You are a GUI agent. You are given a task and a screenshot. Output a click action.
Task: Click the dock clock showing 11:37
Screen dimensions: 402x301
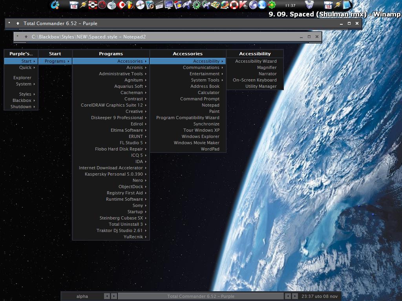point(290,5)
